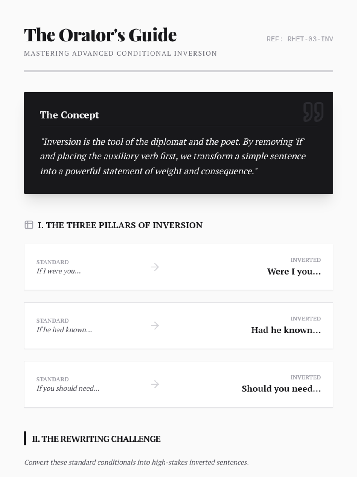Click the 'If he had known...' standard phrase
The height and width of the screenshot is (477, 357).
64,330
